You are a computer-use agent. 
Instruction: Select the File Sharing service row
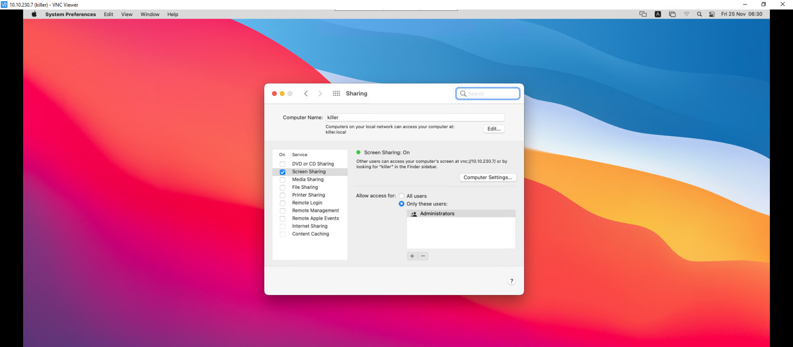(310, 188)
